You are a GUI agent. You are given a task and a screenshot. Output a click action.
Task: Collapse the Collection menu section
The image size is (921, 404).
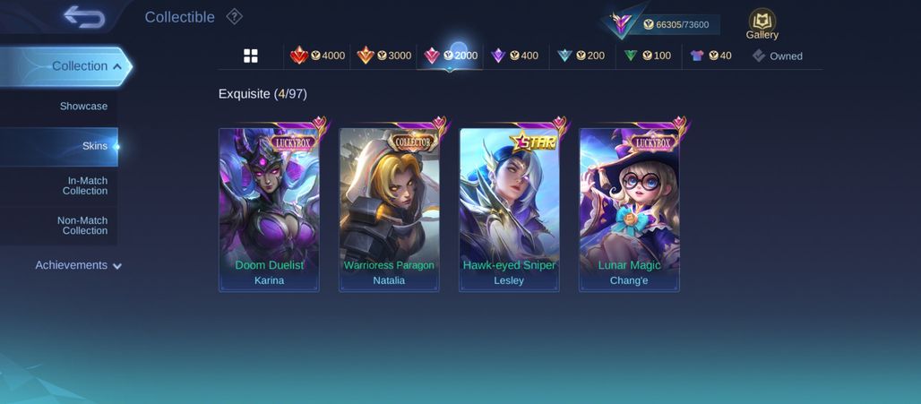(x=65, y=66)
